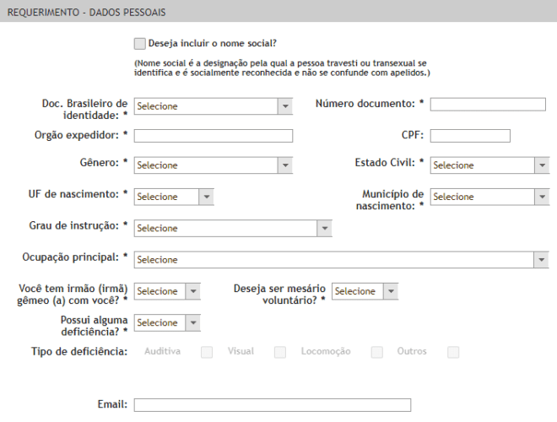
Task: Open the Doc. Brasileiro de identidade dropdown
Action: pyautogui.click(x=214, y=106)
